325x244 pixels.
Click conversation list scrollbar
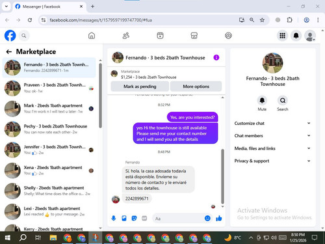pos(100,96)
